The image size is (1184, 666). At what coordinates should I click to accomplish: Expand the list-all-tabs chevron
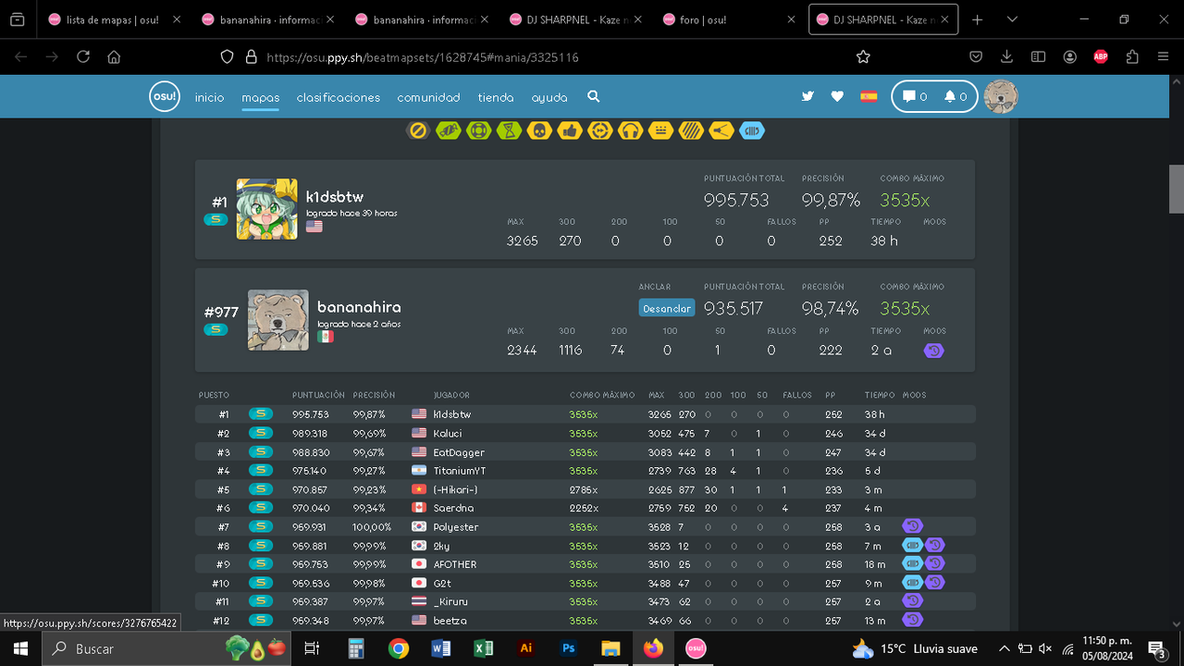(x=1012, y=19)
